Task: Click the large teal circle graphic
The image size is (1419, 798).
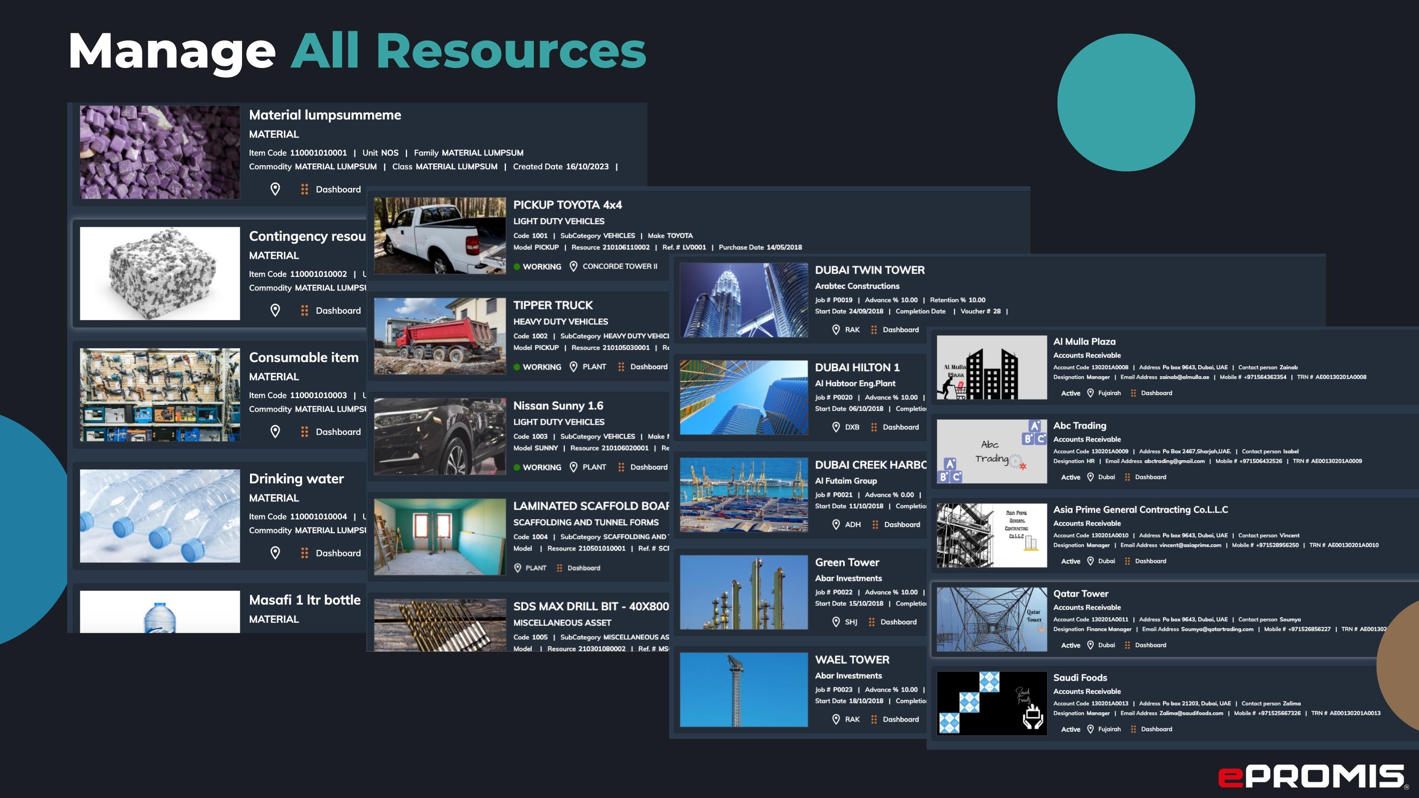Action: [1125, 103]
